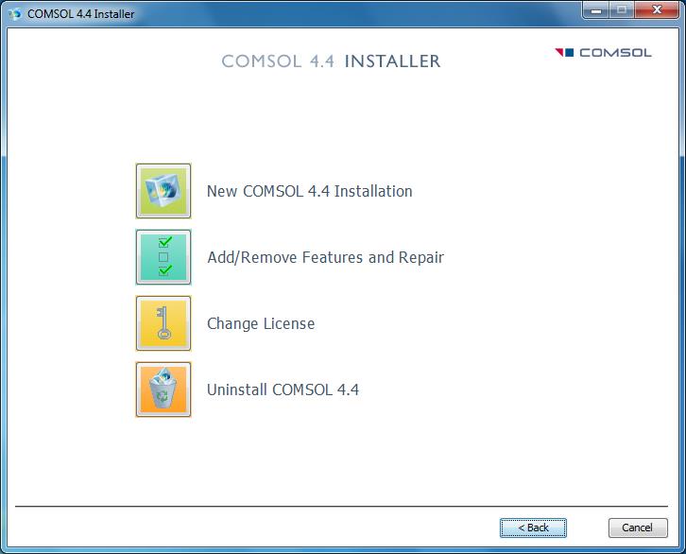
Task: Minimize the COMSOL installer window
Action: pos(595,11)
